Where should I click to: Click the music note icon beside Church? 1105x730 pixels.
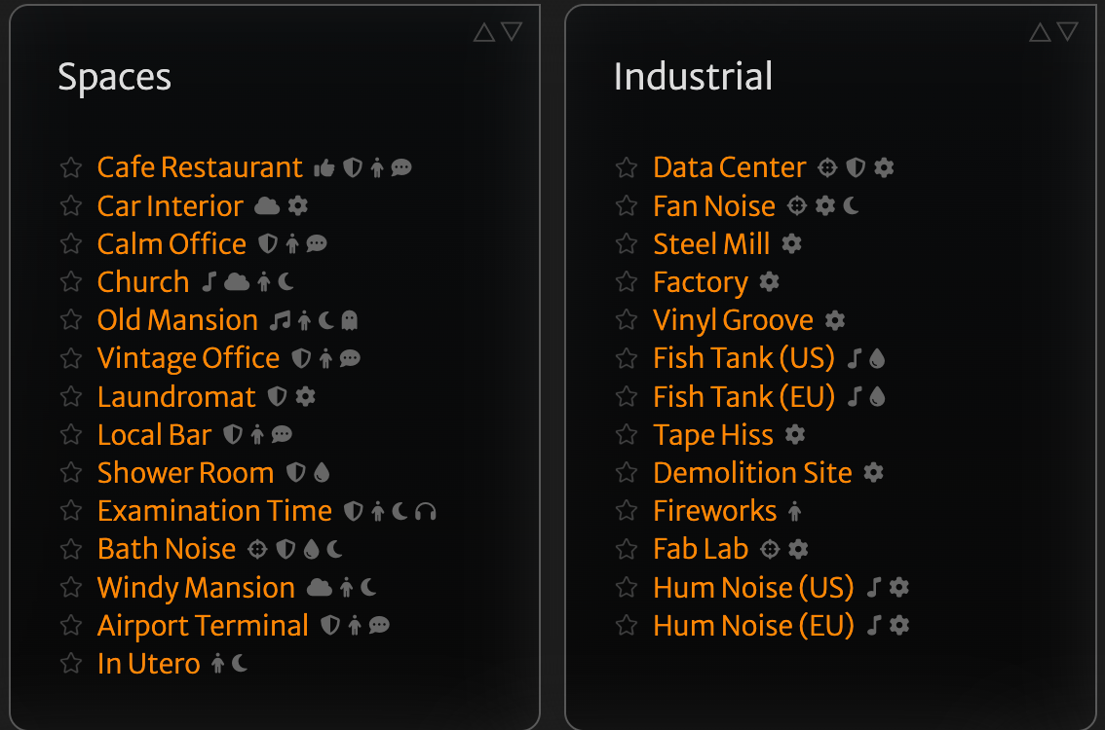[x=209, y=282]
